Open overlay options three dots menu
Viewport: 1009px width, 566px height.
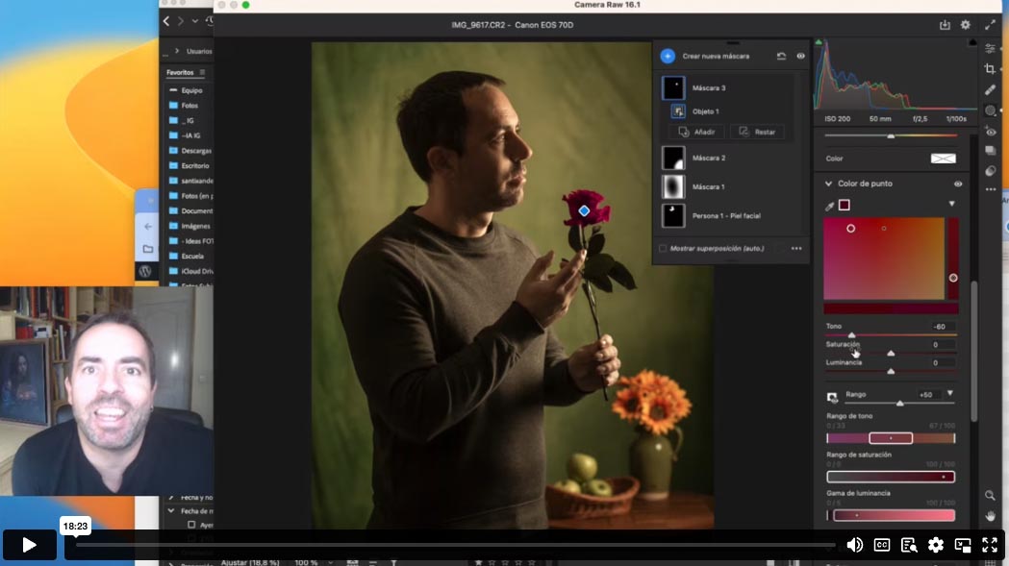point(796,248)
